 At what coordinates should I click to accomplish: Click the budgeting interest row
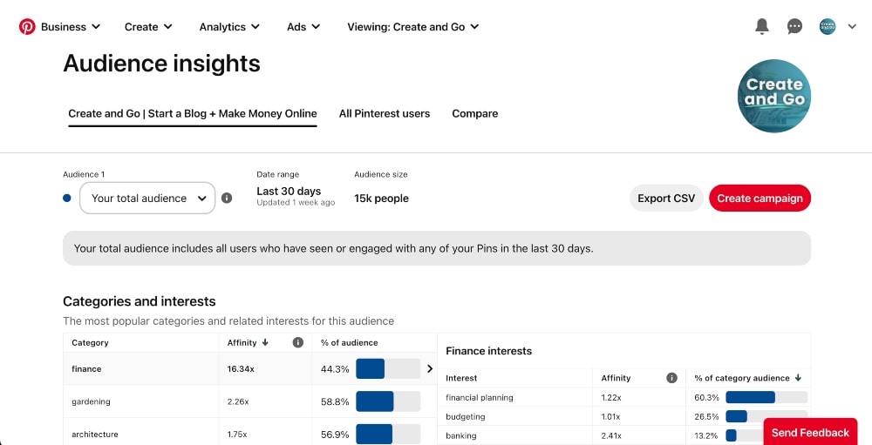click(624, 416)
